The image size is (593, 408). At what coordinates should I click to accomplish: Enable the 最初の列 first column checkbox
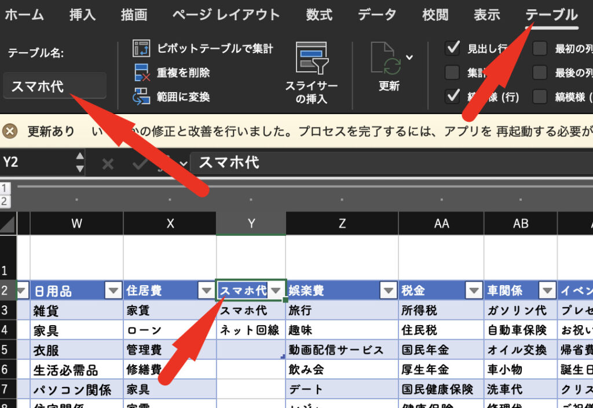coord(540,49)
